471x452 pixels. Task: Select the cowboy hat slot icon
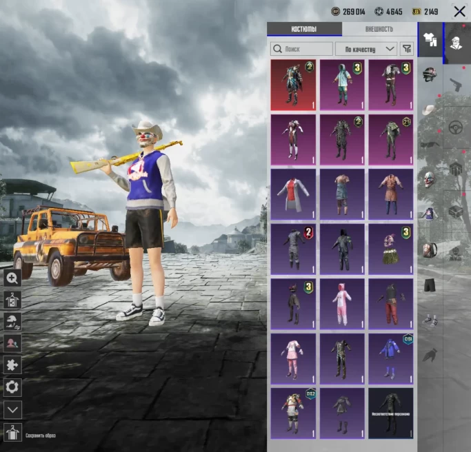pyautogui.click(x=429, y=110)
